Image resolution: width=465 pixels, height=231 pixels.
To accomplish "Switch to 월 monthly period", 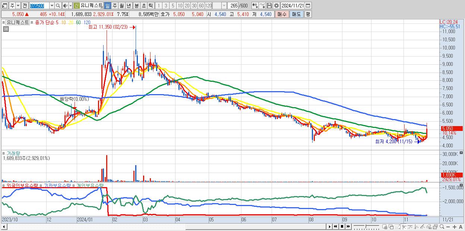I will pos(121,6).
